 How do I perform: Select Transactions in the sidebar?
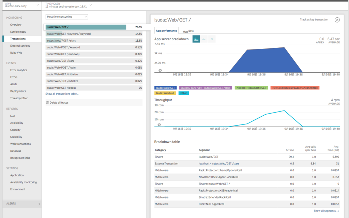click(x=18, y=39)
